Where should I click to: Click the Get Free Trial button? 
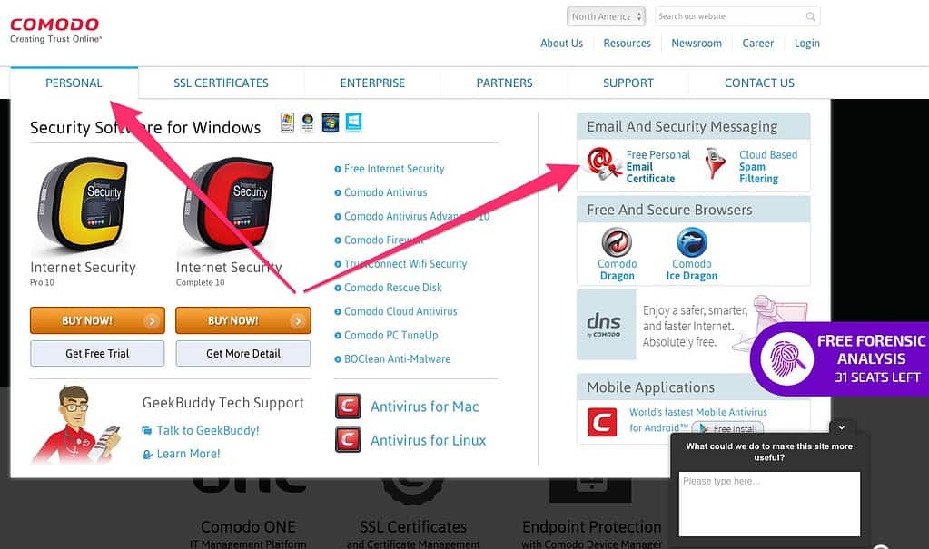pos(97,354)
